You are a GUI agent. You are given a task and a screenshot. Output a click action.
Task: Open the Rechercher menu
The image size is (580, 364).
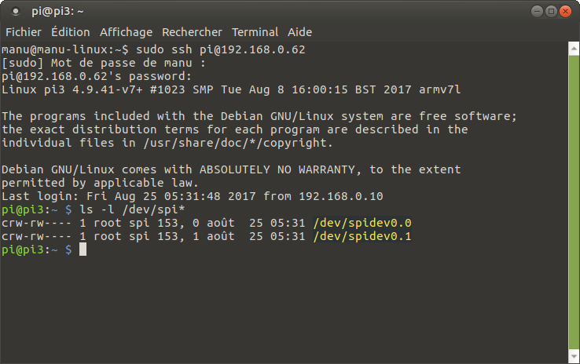(193, 32)
